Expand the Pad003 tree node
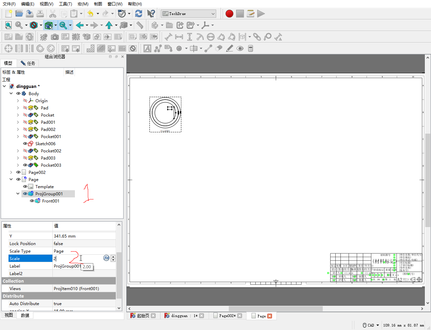 (18, 158)
